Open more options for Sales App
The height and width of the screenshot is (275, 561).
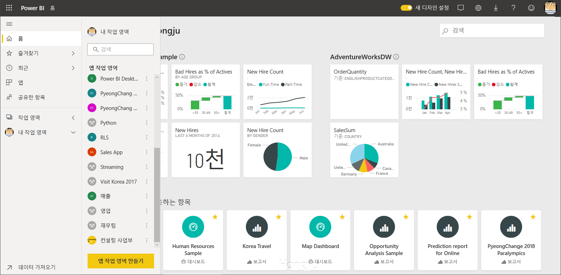pyautogui.click(x=147, y=152)
